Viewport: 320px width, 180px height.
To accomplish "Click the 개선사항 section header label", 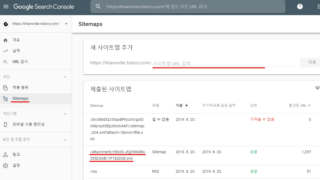I will [x=9, y=113].
